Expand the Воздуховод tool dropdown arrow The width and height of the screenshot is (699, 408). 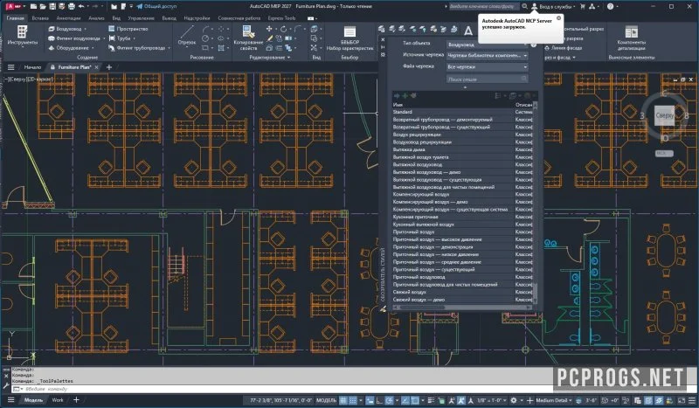click(85, 29)
